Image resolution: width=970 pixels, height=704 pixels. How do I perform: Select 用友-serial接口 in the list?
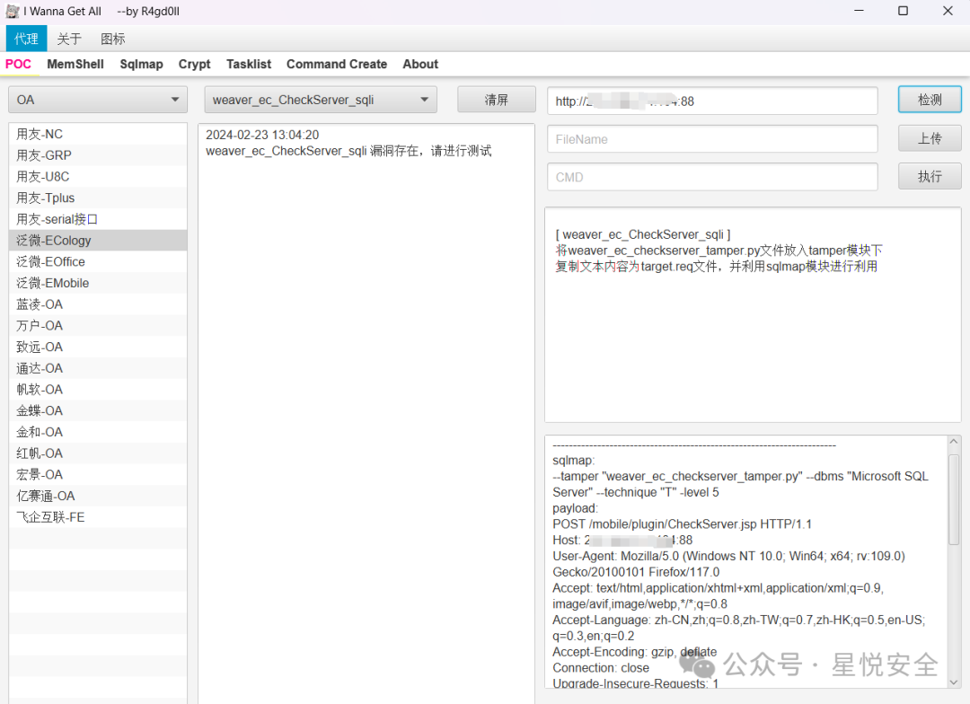98,219
